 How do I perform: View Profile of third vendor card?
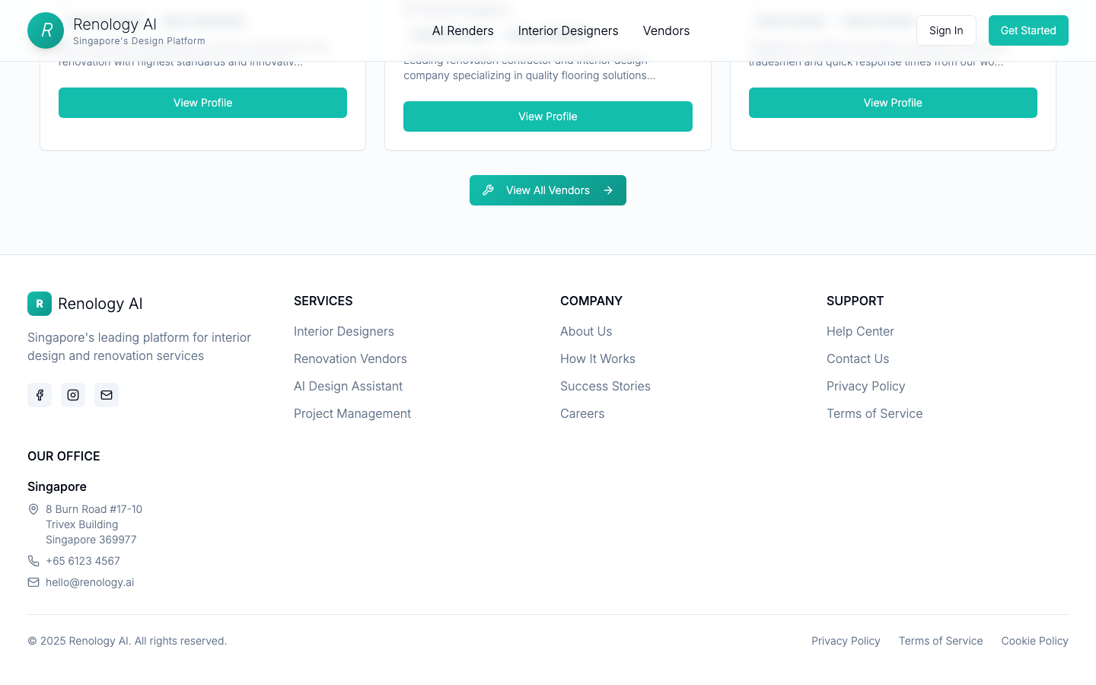893,103
